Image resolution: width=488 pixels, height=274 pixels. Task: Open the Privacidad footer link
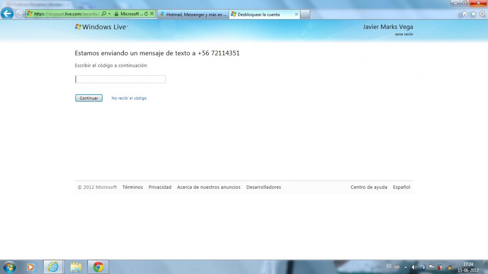160,187
